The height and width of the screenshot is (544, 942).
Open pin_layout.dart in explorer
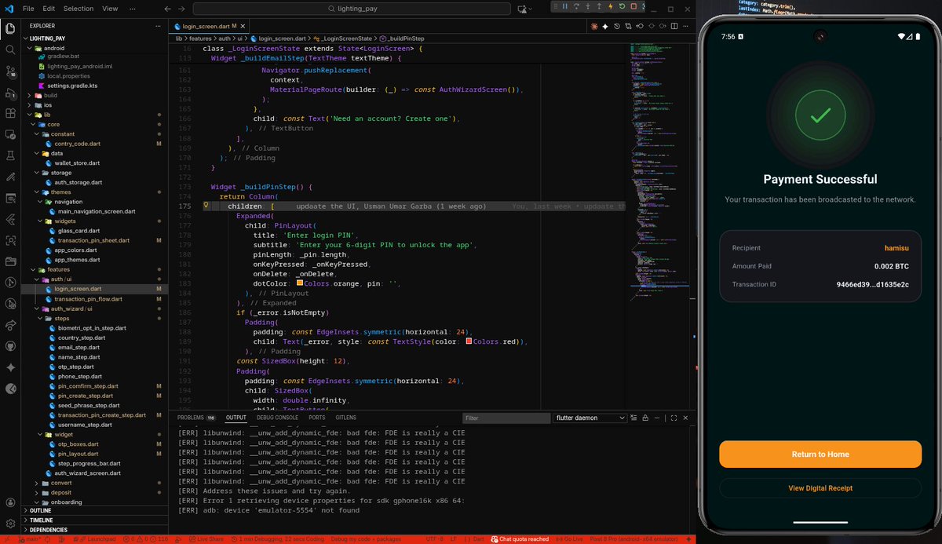click(78, 454)
